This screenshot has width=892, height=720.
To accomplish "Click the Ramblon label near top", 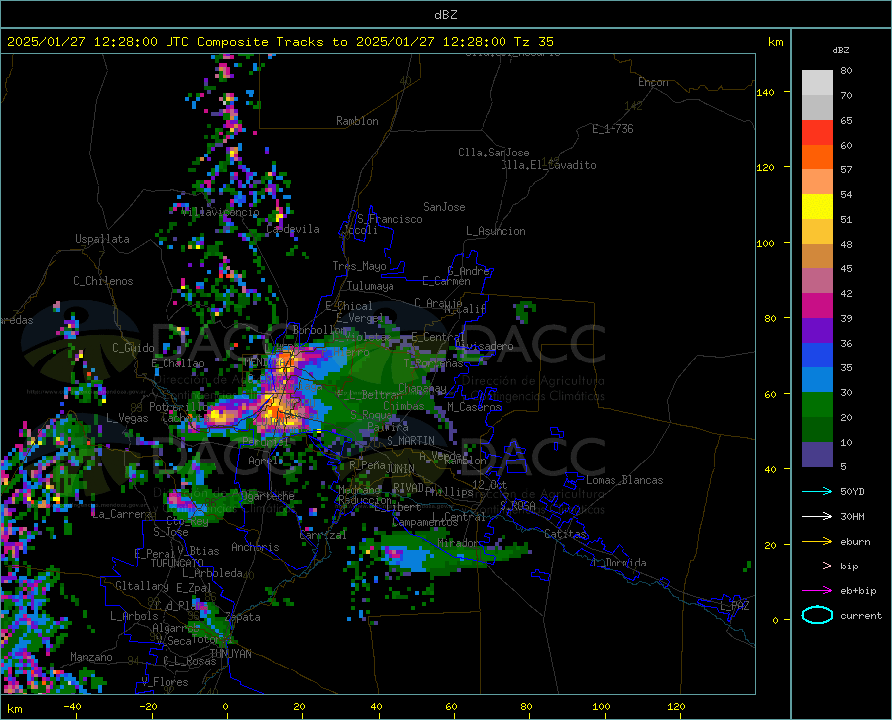I will tap(357, 121).
